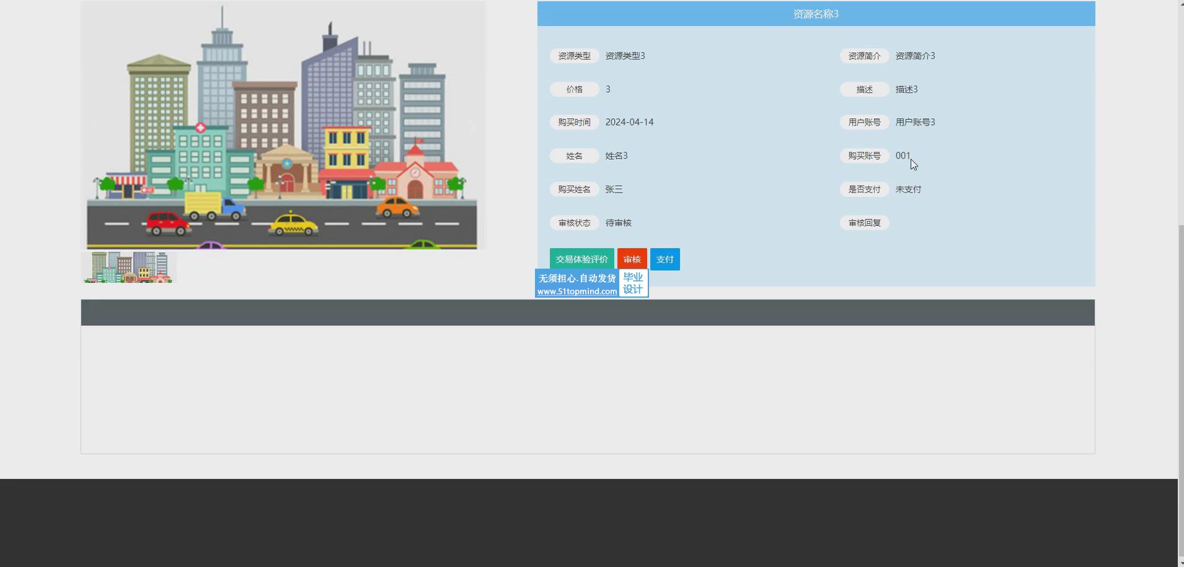Viewport: 1184px width, 567px height.
Task: Click the review status 待审核
Action: pos(618,222)
